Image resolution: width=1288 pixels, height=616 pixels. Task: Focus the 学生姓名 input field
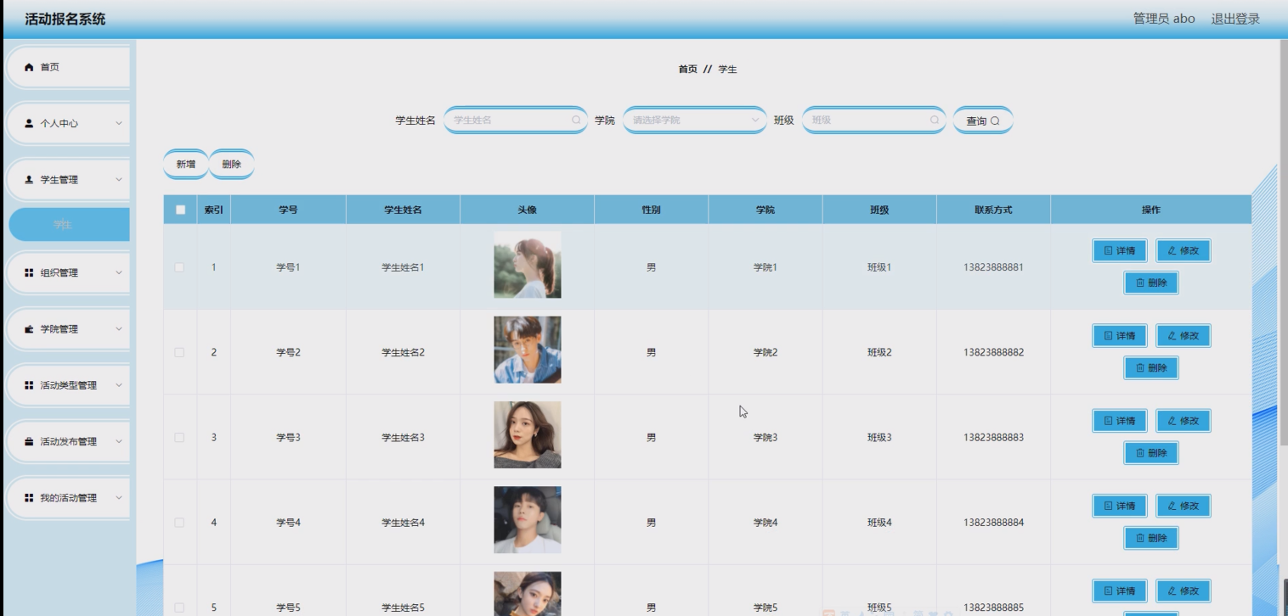[x=516, y=120]
